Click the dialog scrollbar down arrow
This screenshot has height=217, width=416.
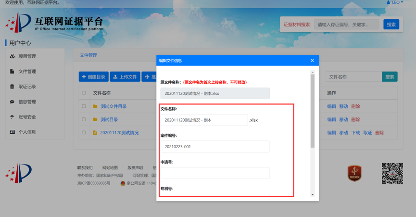(313, 195)
